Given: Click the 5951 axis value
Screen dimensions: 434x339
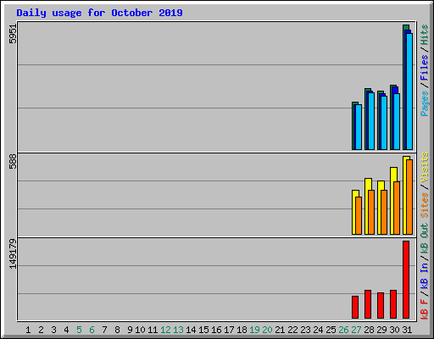Looking at the screenshot, I should (13, 34).
